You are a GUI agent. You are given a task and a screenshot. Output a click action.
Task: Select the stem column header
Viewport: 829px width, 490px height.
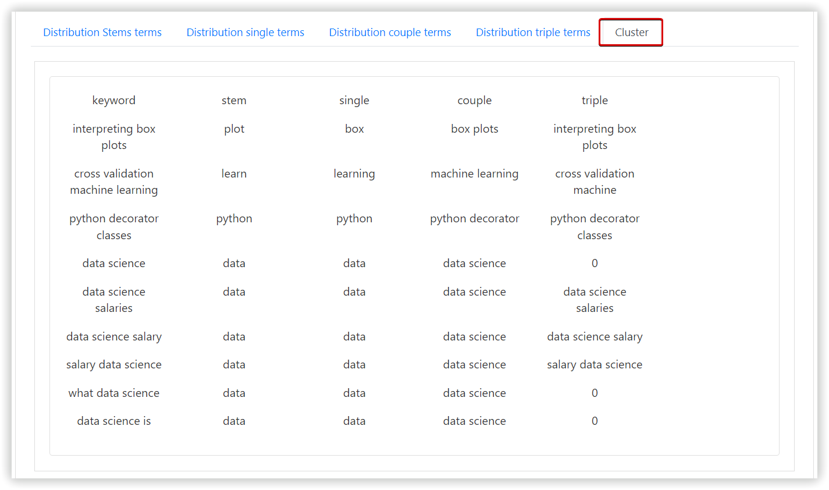[234, 101]
